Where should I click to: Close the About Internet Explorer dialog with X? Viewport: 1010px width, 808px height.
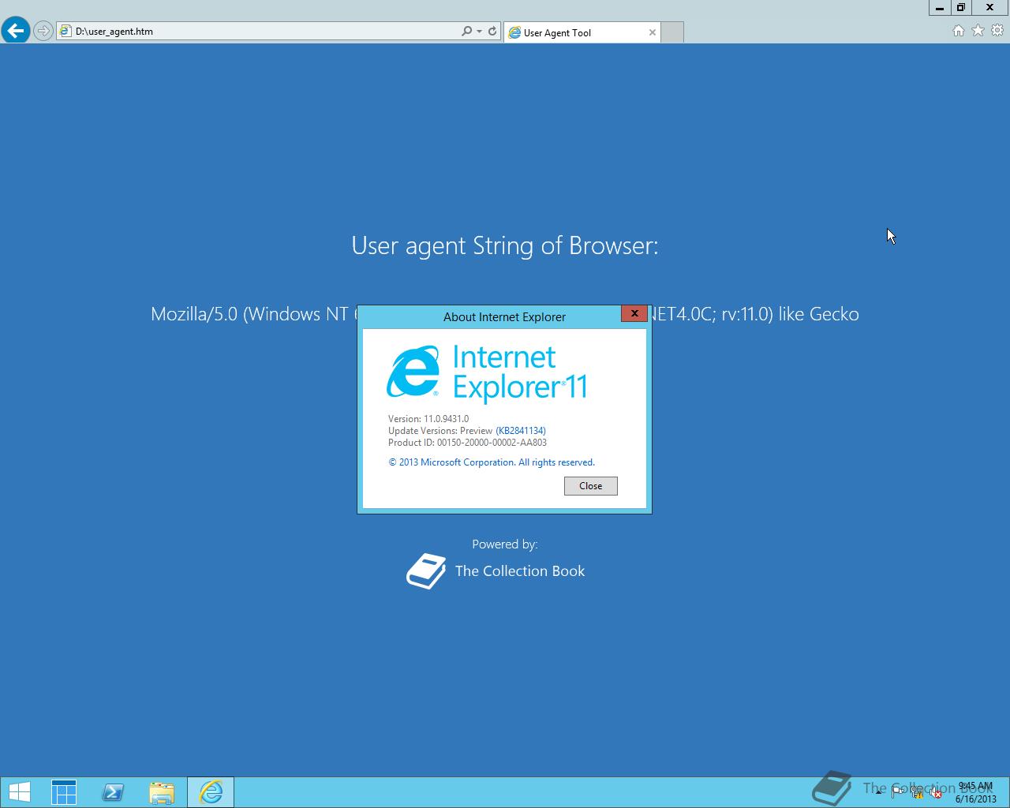coord(634,313)
